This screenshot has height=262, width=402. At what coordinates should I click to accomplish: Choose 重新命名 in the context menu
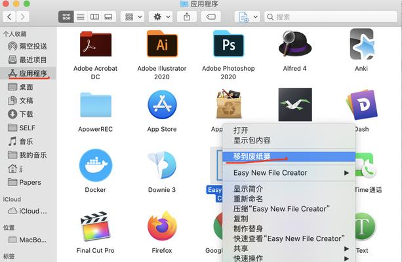click(x=289, y=198)
